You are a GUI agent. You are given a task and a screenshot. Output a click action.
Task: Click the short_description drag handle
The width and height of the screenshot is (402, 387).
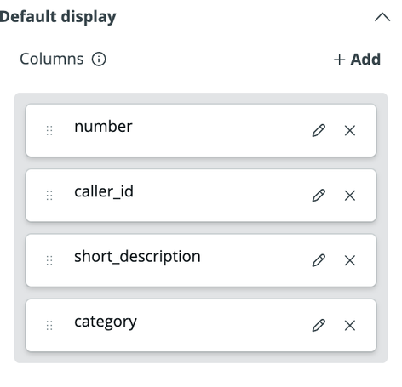[x=49, y=260]
